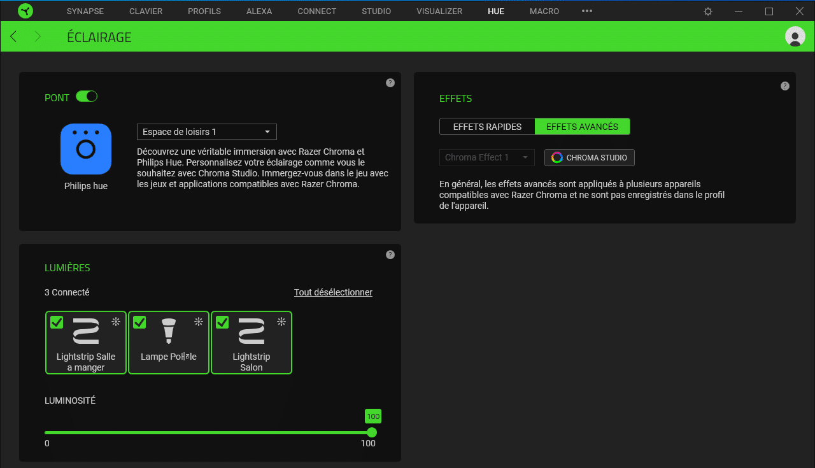The height and width of the screenshot is (468, 815).
Task: Click the 3 Connecté status text
Action: pyautogui.click(x=67, y=292)
